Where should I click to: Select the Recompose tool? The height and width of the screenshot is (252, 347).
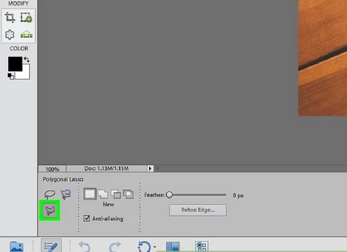pyautogui.click(x=26, y=17)
